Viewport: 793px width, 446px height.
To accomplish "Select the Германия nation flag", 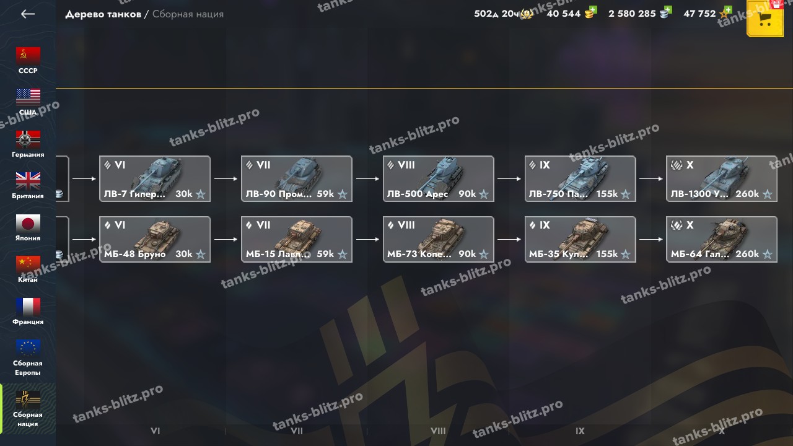I will [28, 139].
